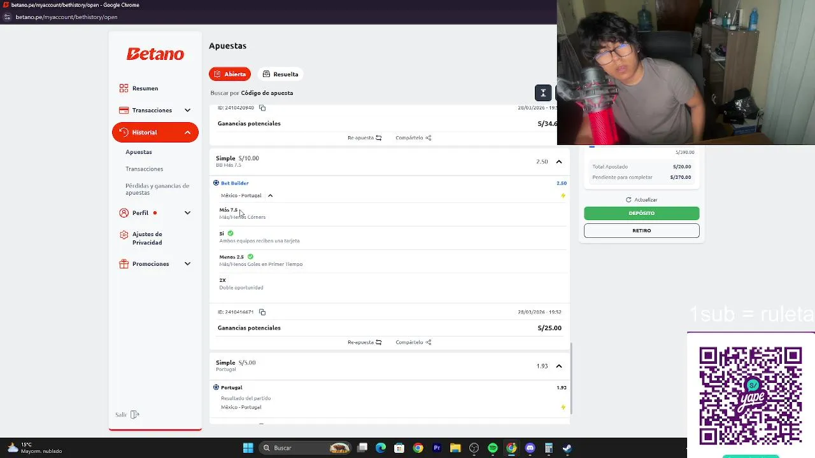
Task: Click Re-apuesta on the S/34 bet
Action: point(365,138)
